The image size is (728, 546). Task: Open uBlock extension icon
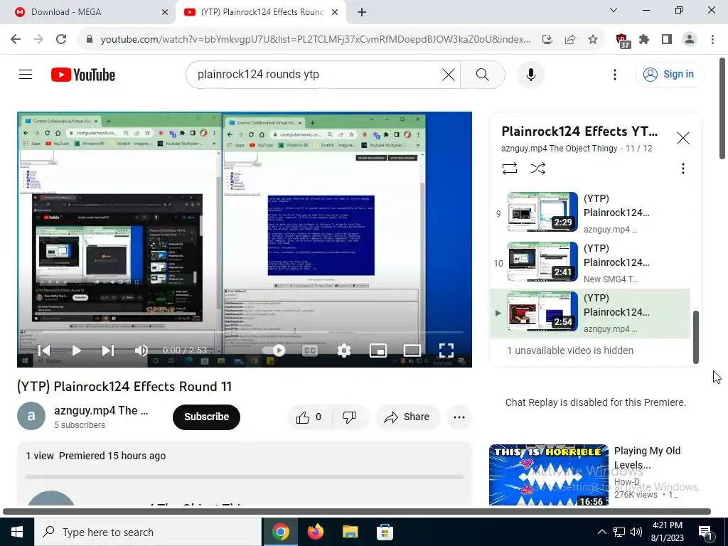pyautogui.click(x=623, y=41)
